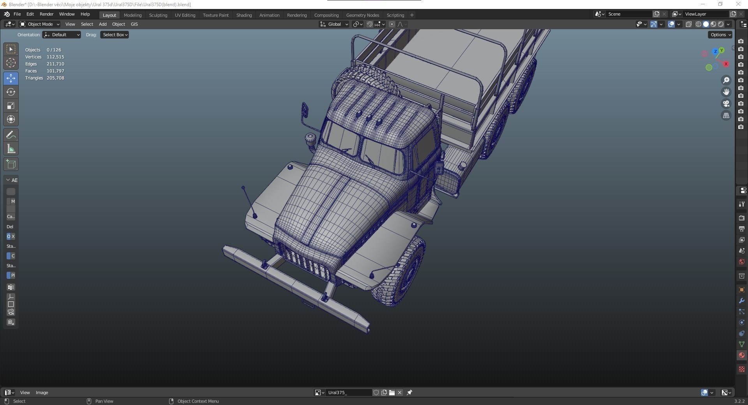Activate the Scale tool

[x=11, y=106]
